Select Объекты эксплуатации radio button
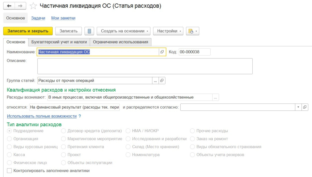 click(x=63, y=163)
